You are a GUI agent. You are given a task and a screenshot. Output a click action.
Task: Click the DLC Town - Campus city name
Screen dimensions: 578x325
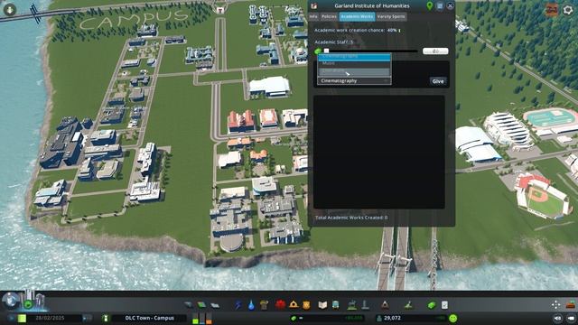[149, 318]
